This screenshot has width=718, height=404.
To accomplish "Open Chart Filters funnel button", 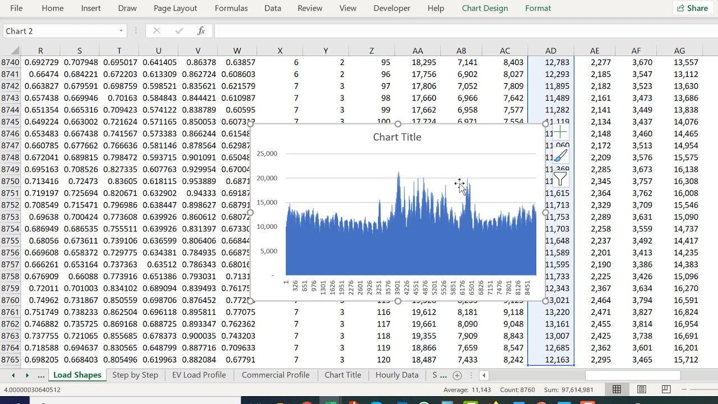I will point(560,179).
